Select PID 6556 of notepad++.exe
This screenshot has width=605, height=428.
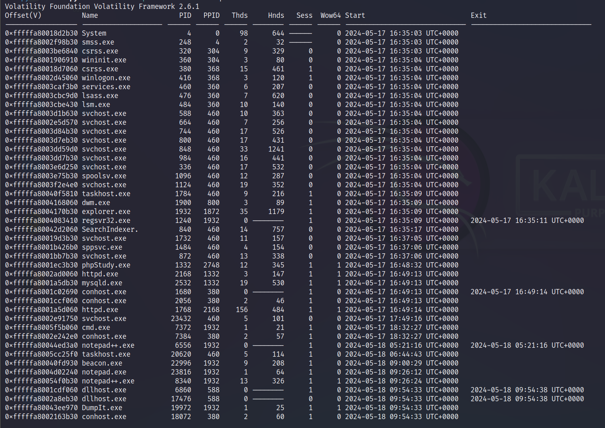click(183, 345)
